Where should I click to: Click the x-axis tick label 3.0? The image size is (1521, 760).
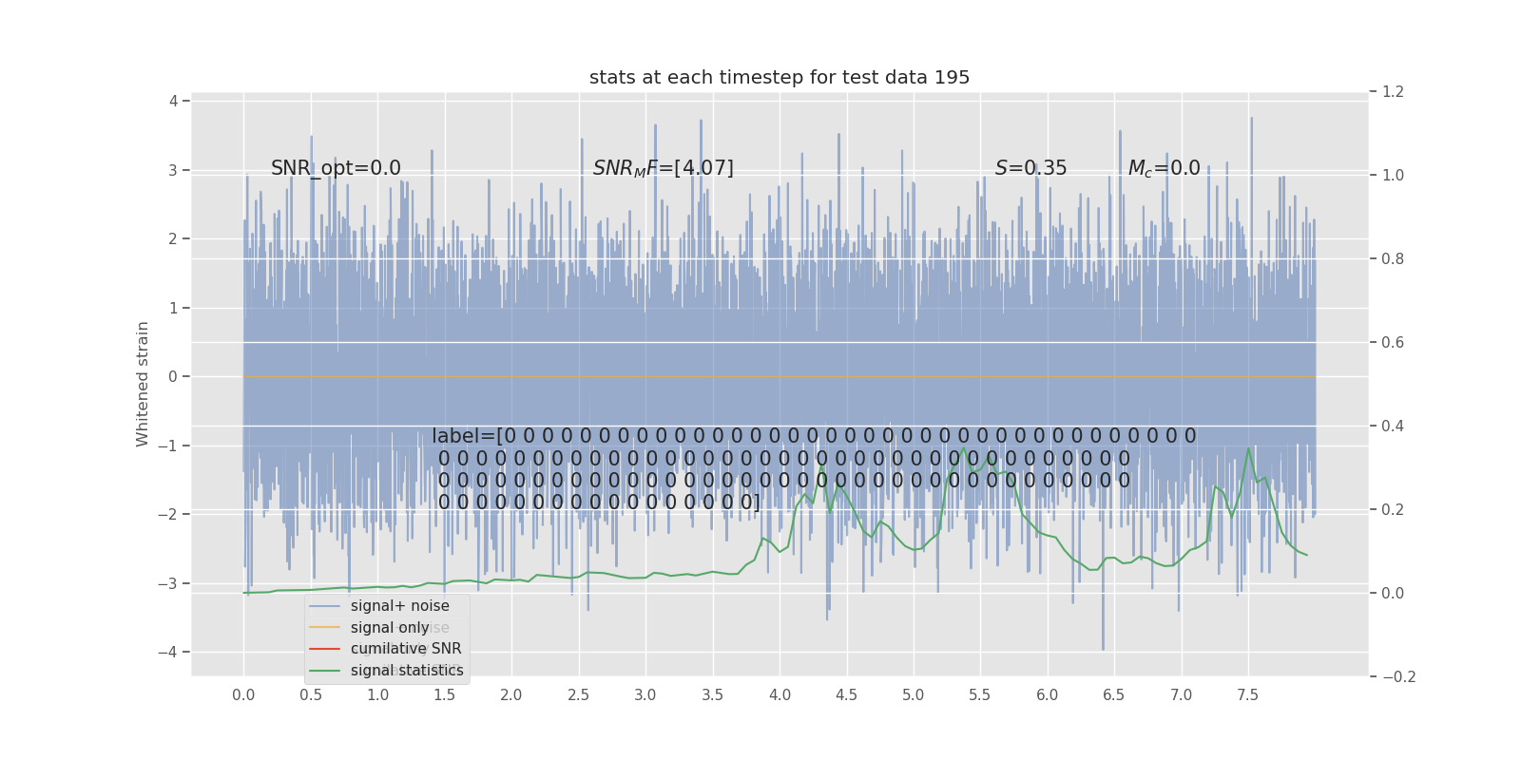(x=645, y=695)
